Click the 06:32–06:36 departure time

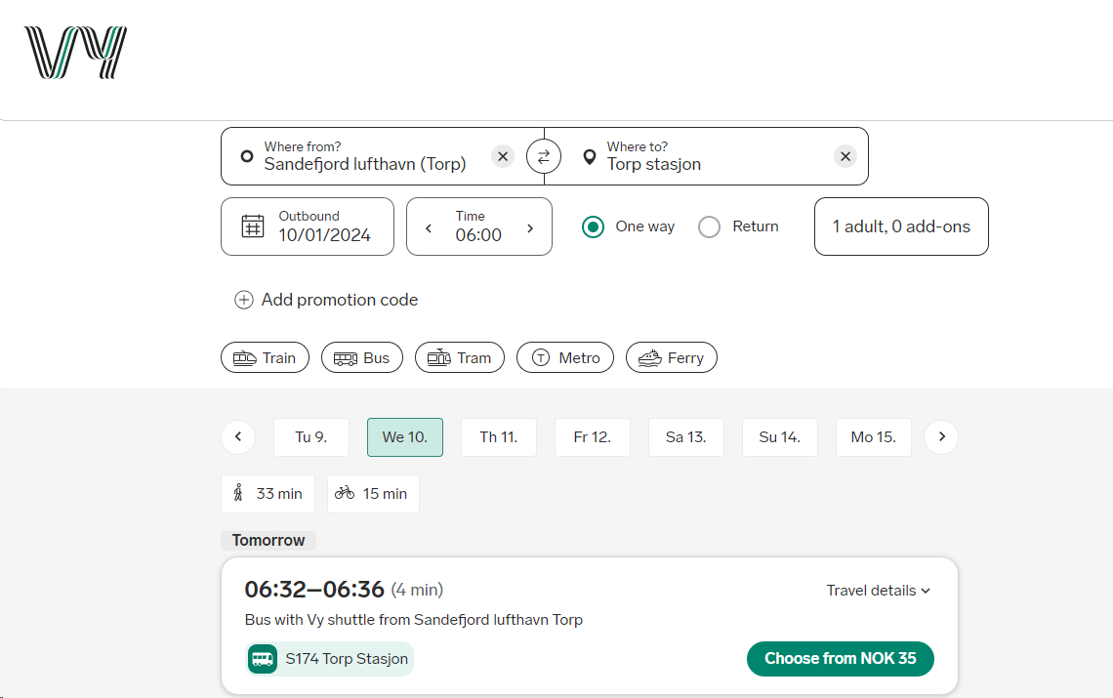click(314, 590)
